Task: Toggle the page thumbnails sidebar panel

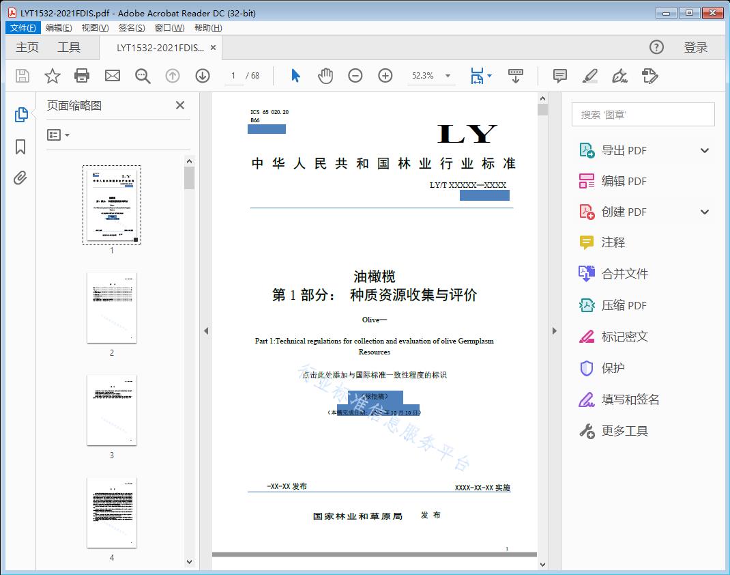Action: [x=20, y=115]
